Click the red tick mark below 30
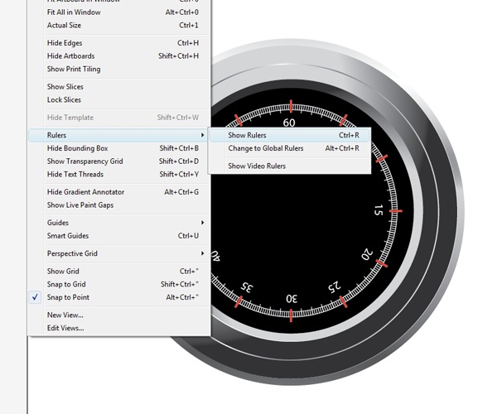 [x=291, y=315]
